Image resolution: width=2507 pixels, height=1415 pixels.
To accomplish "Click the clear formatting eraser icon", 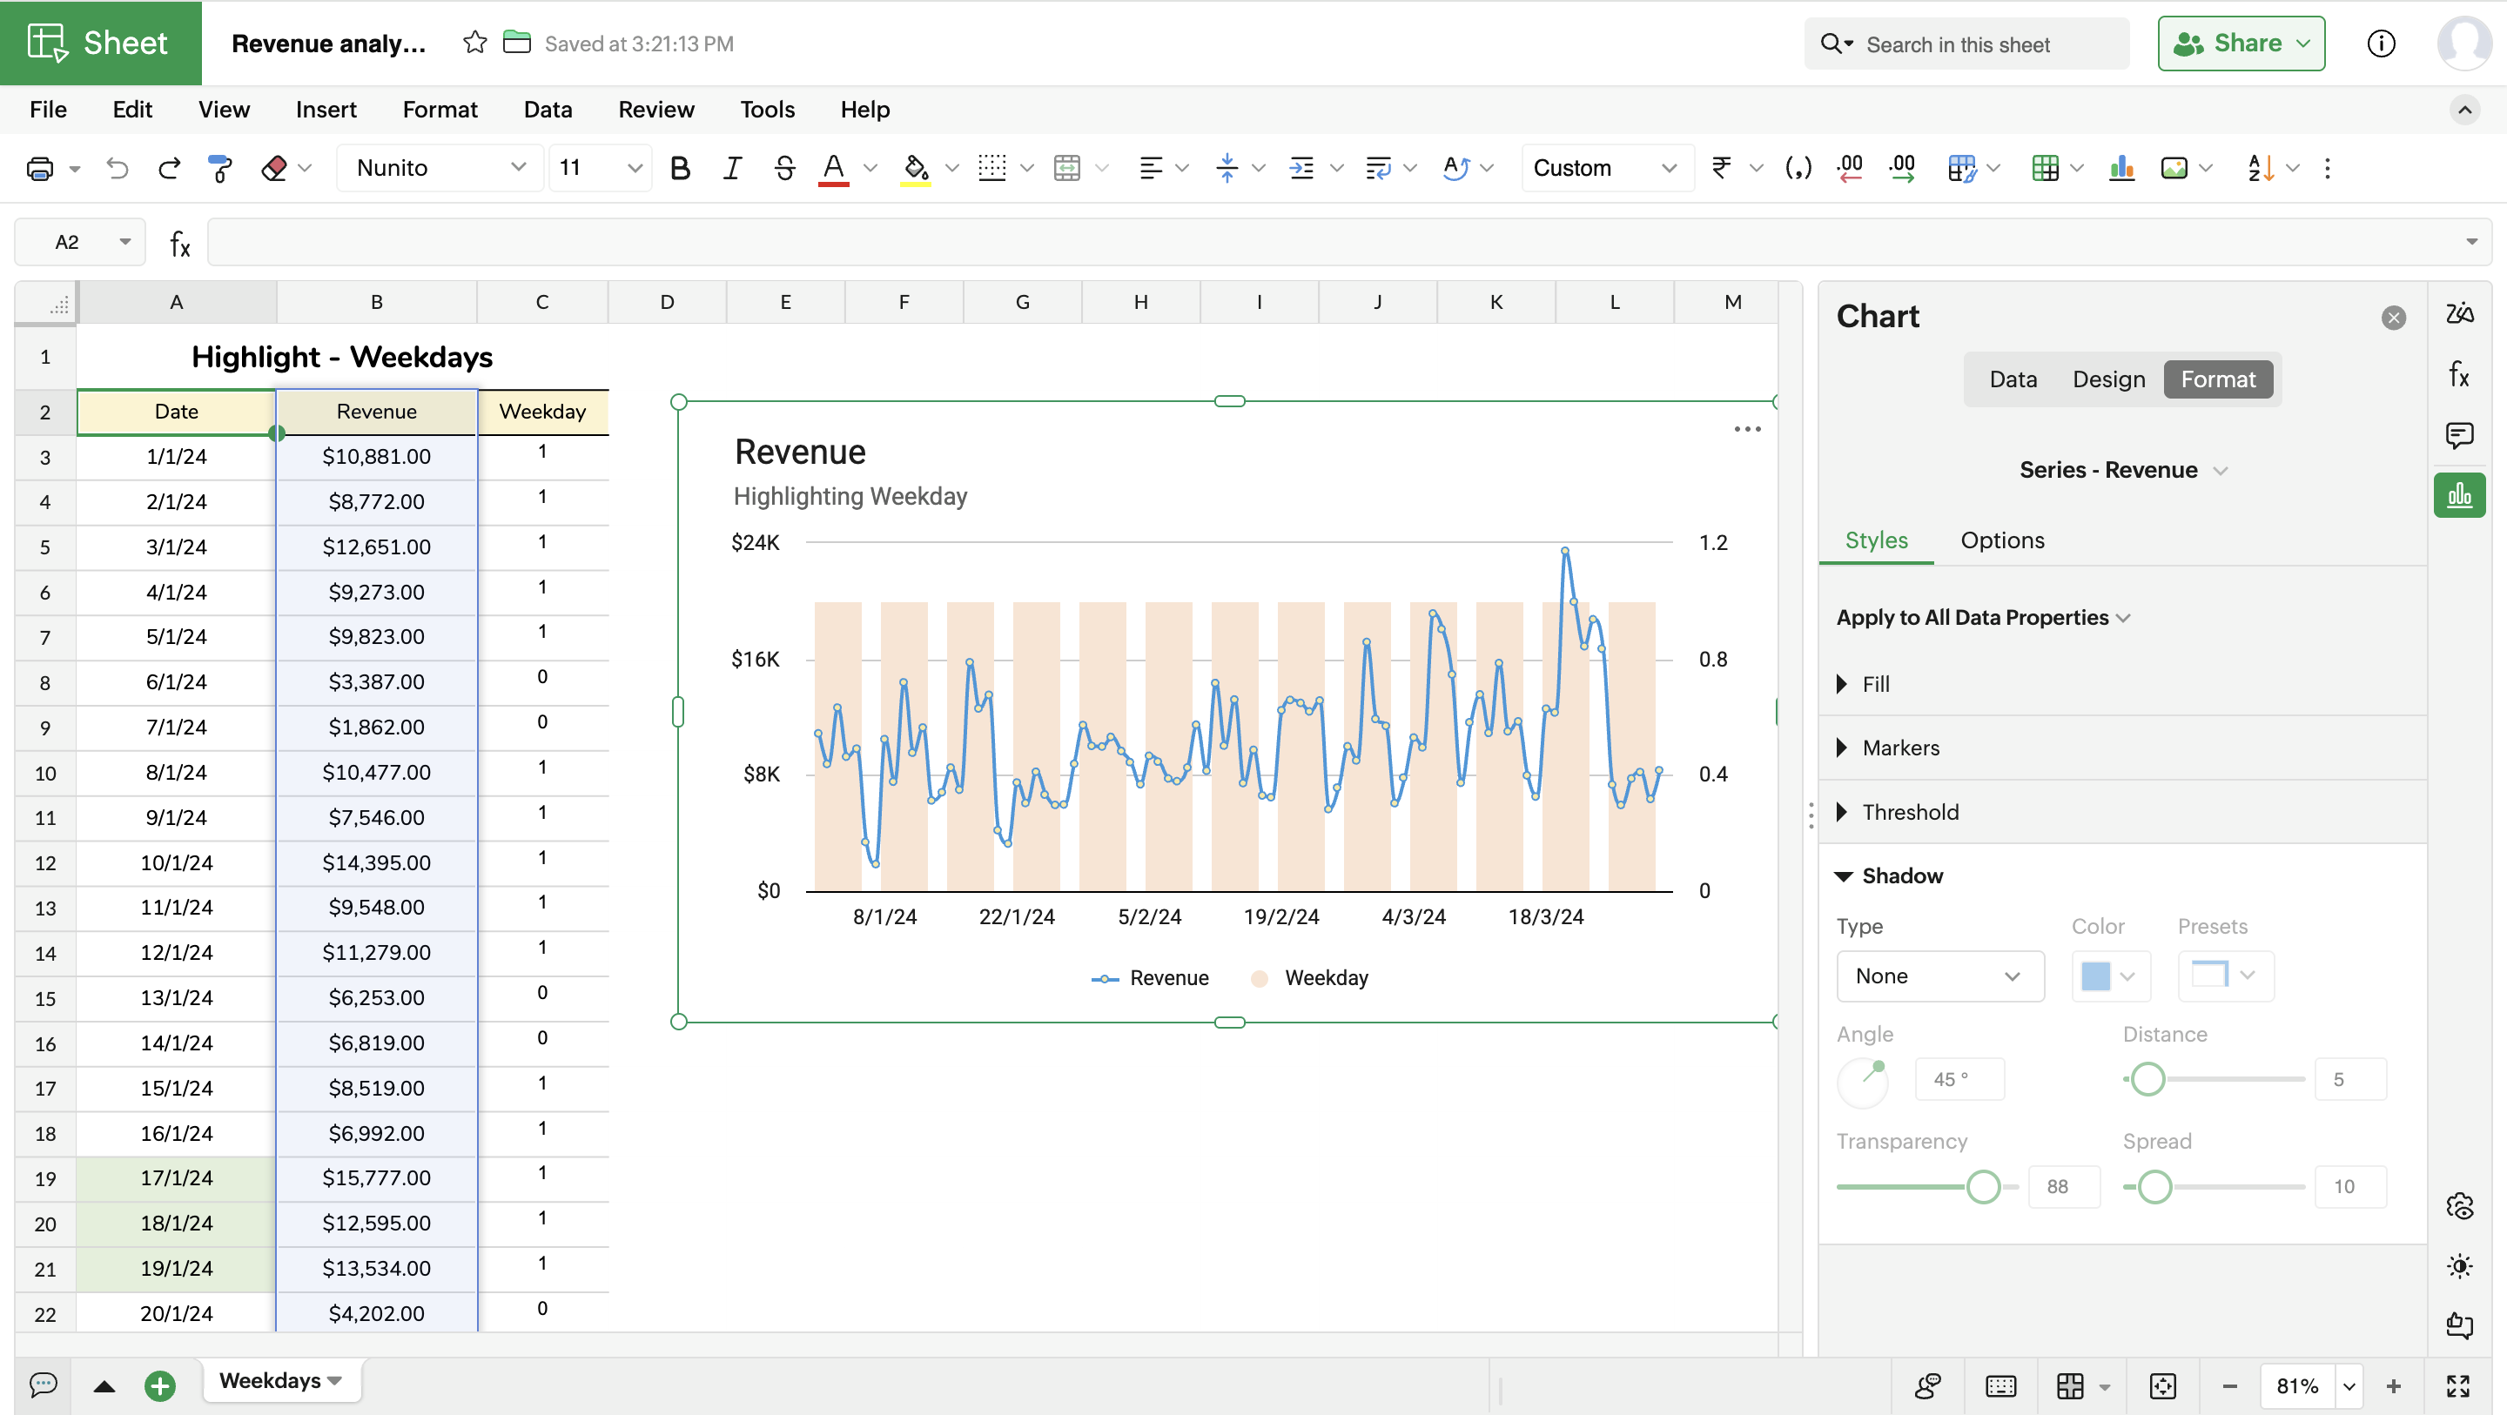I will point(274,168).
